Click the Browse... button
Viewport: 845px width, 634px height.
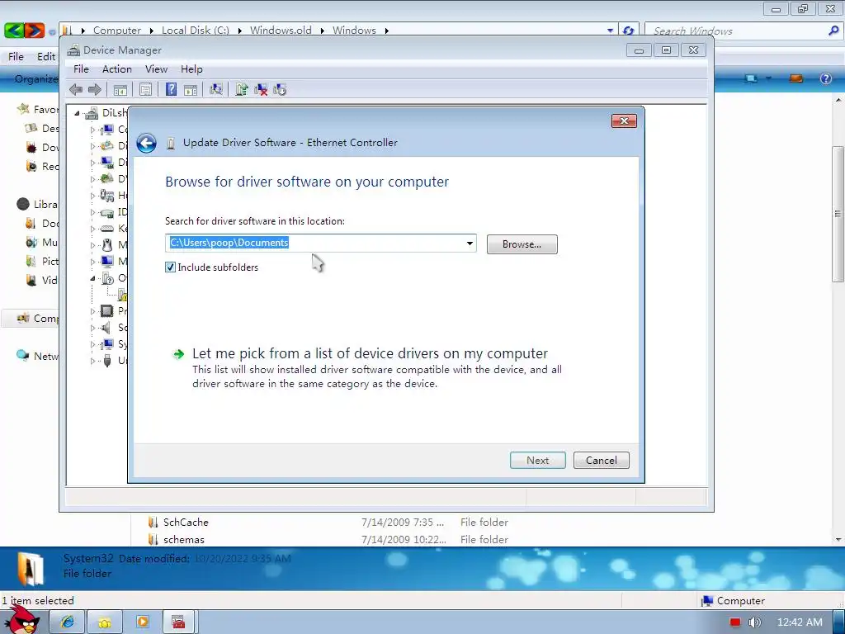[522, 244]
